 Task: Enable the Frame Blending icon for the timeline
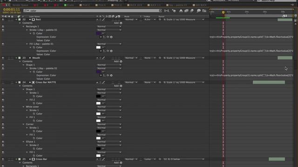186,11
